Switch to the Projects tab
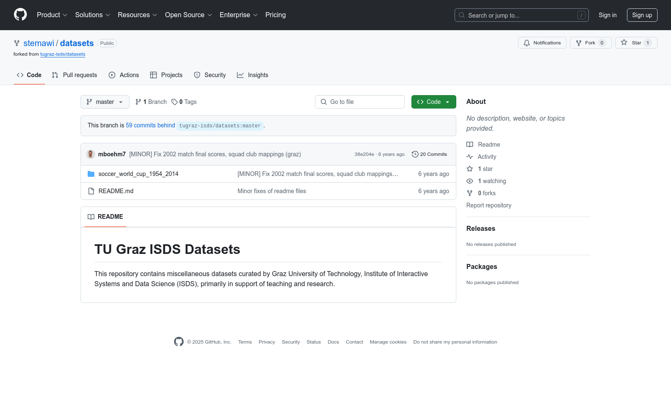The width and height of the screenshot is (671, 419). click(x=166, y=75)
